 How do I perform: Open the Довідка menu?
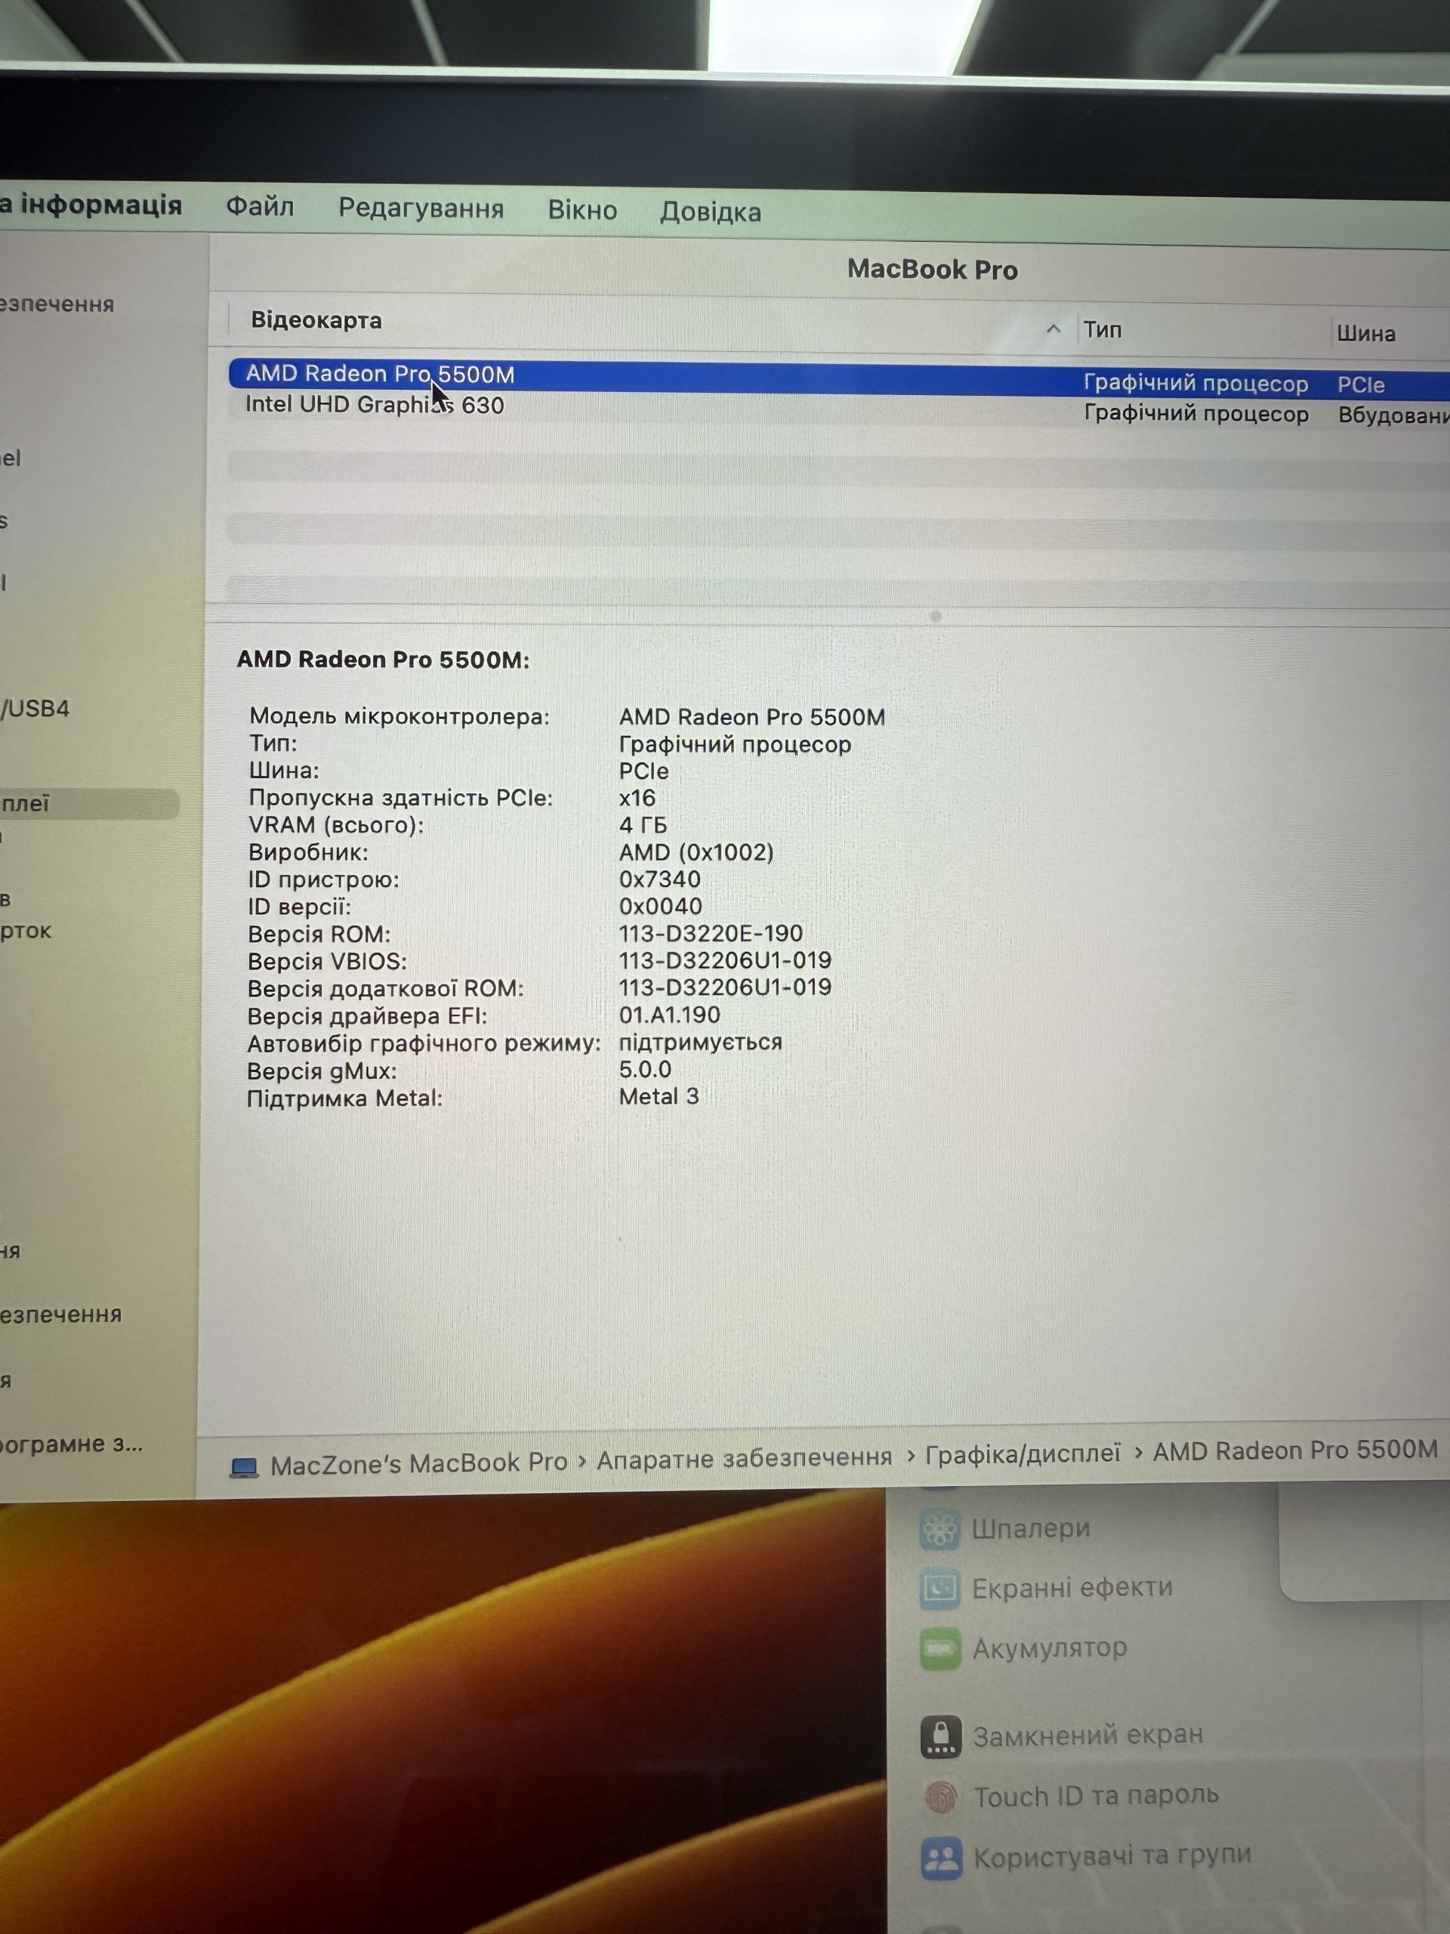(x=710, y=212)
